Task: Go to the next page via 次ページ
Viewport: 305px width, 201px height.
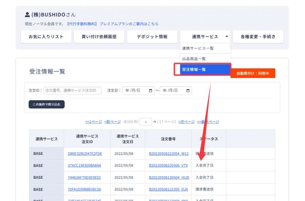Action: point(186,122)
